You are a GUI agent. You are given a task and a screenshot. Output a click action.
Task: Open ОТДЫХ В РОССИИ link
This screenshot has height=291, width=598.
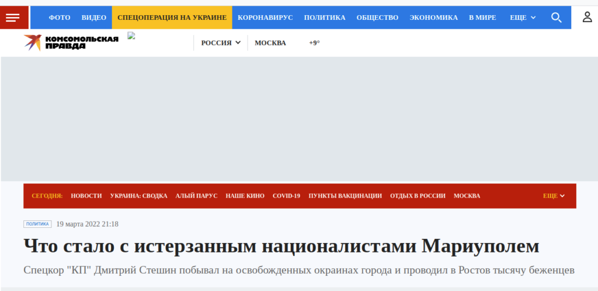[418, 196]
